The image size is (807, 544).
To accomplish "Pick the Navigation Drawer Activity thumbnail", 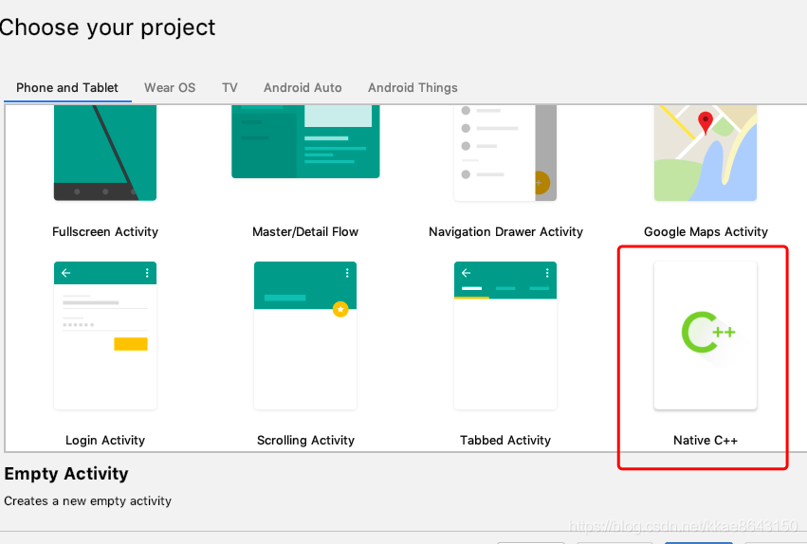I will click(x=504, y=153).
